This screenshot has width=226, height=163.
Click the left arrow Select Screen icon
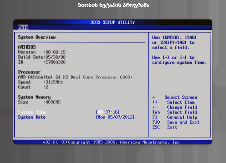click(154, 97)
